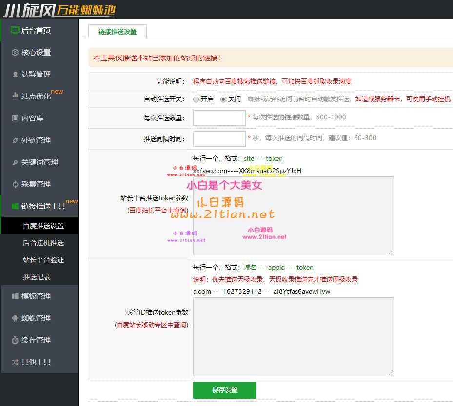The width and height of the screenshot is (453, 406).
Task: Click resize handle of 熊掌ID token textarea
Action: click(391, 373)
